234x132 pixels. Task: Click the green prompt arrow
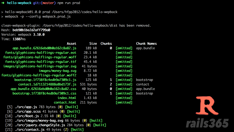click(x=3, y=3)
